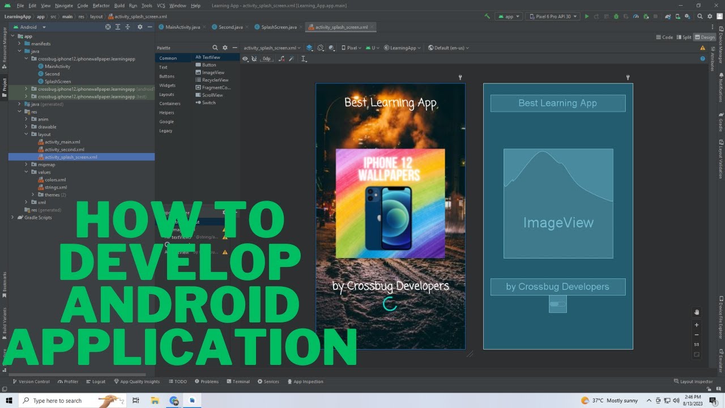Open Project panel options gear

[x=140, y=27]
